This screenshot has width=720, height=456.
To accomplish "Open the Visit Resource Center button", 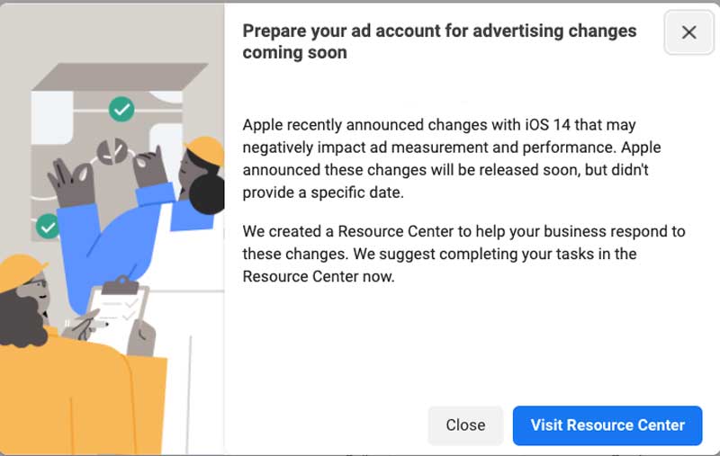I will (607, 425).
